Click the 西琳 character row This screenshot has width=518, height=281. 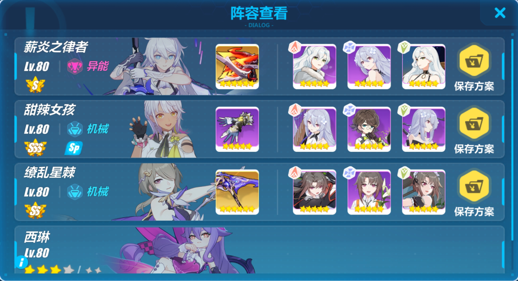tap(259, 250)
